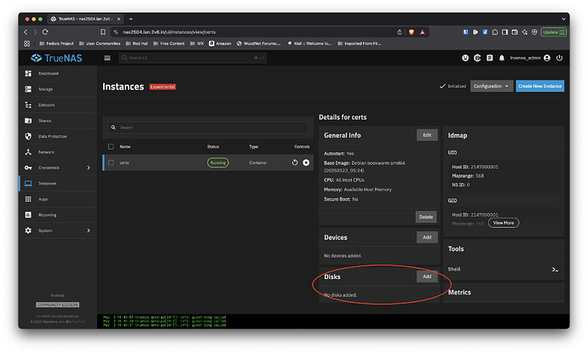The image size is (588, 353).
Task: Open the browser tab list chevron
Action: tap(563, 19)
